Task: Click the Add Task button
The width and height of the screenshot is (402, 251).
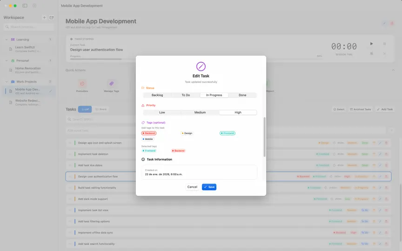Action: [x=385, y=109]
